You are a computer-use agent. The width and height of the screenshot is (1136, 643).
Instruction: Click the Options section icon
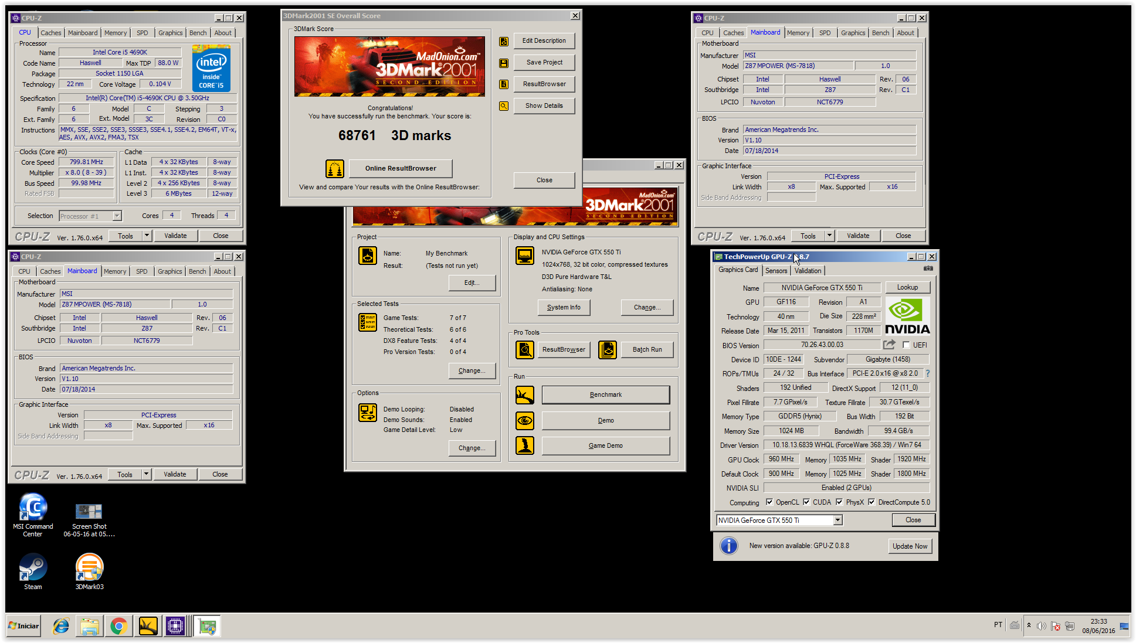click(368, 413)
